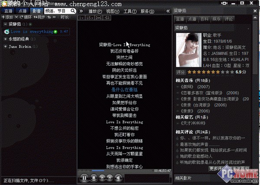Open the 播放(P) menu
This screenshot has width=260, height=185.
point(94,11)
